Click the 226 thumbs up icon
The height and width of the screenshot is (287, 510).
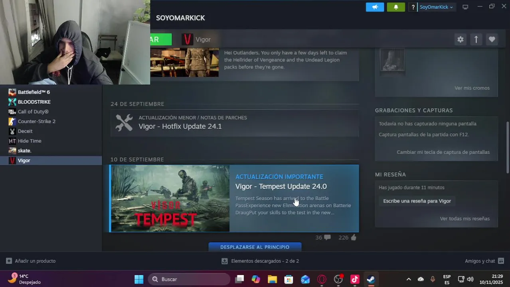pyautogui.click(x=353, y=238)
